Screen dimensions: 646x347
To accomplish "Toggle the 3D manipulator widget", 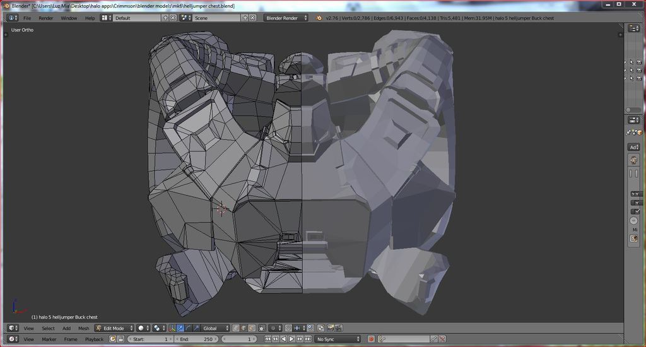I will pos(173,328).
